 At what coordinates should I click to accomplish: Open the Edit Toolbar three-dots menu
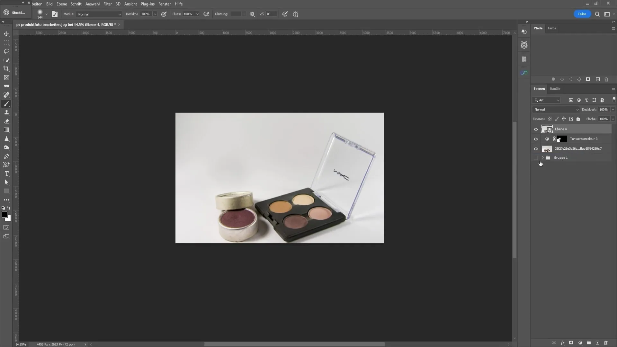click(6, 200)
